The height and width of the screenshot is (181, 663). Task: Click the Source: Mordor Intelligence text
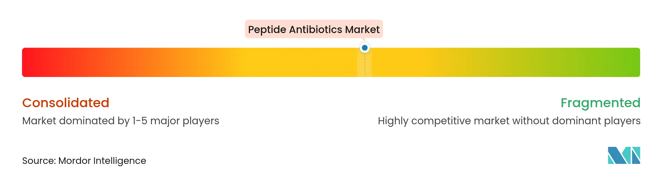(x=84, y=161)
